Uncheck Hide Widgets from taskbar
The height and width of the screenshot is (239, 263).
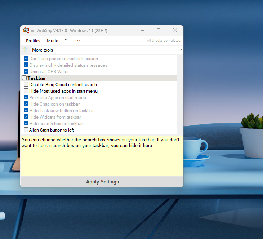point(26,117)
